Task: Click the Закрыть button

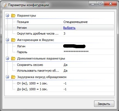Action: [x=104, y=104]
